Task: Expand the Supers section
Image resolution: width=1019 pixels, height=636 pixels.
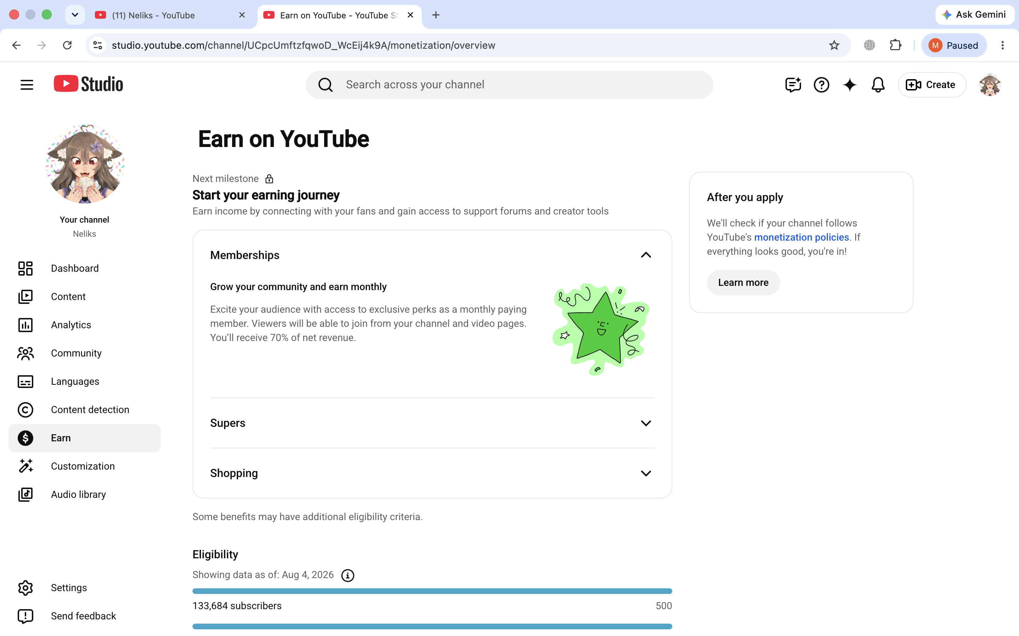Action: (x=645, y=423)
